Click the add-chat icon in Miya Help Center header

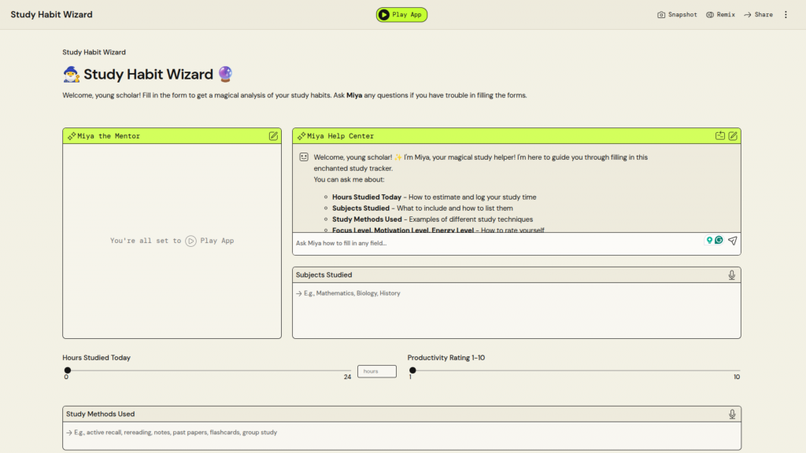(x=719, y=136)
